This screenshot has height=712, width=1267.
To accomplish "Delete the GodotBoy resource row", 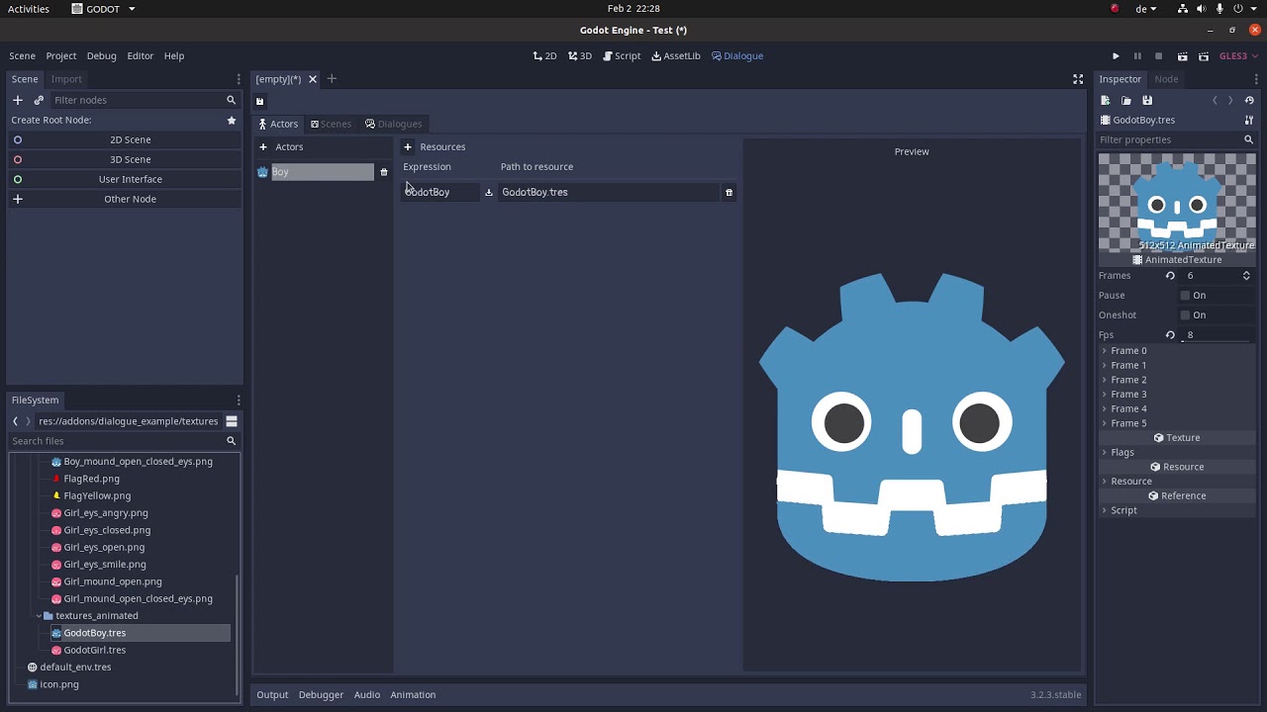I will (729, 192).
